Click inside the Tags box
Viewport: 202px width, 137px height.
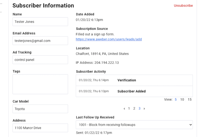(x=40, y=84)
